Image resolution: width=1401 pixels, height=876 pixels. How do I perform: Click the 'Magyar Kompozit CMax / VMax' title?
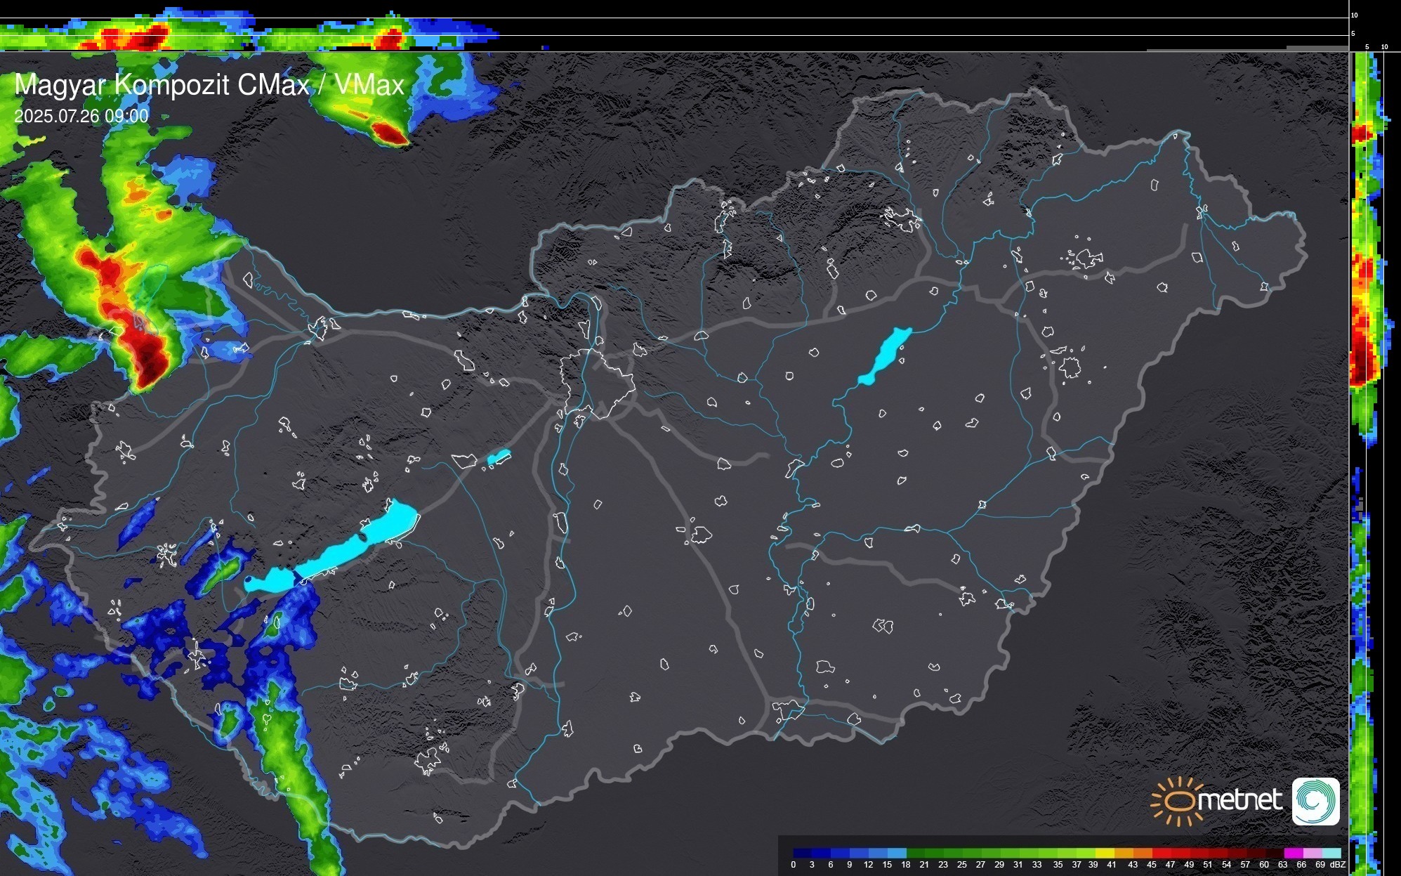(x=209, y=85)
